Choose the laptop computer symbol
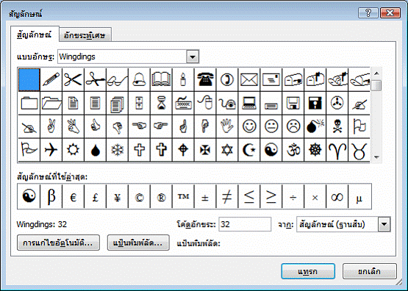The image size is (408, 291). click(249, 103)
